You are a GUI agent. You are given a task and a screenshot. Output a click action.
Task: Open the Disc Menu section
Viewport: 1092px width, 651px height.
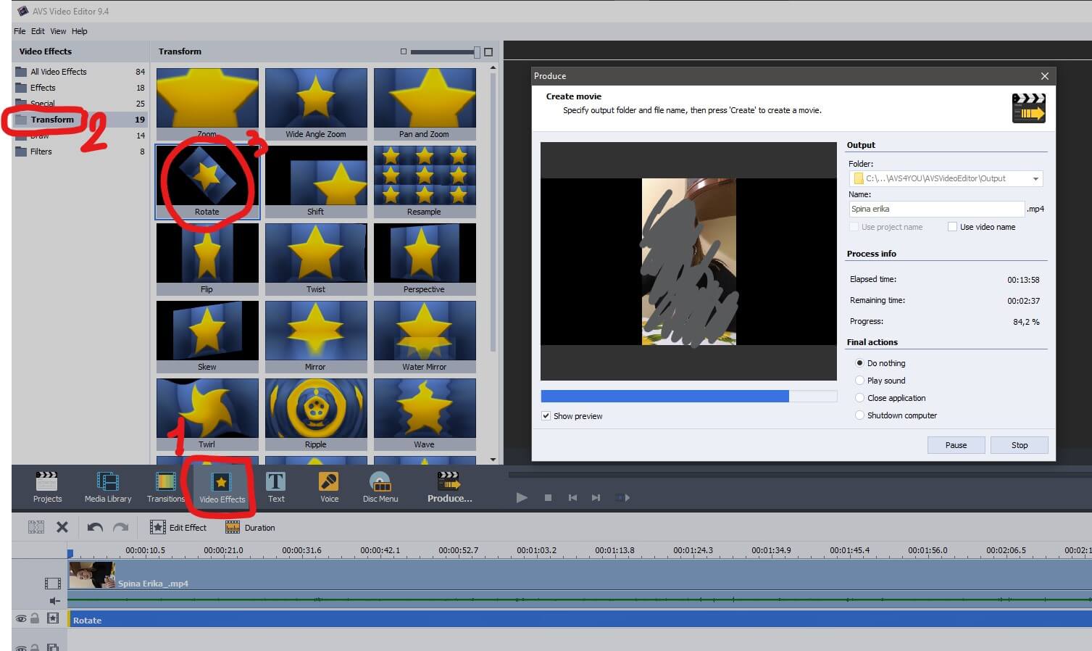[380, 486]
